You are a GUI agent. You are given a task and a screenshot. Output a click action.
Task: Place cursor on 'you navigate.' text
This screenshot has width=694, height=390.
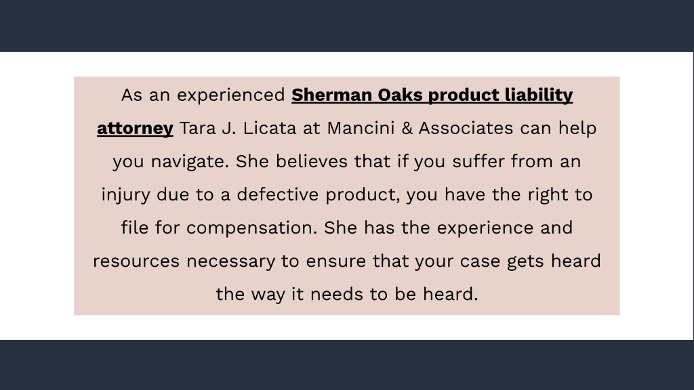(171, 162)
